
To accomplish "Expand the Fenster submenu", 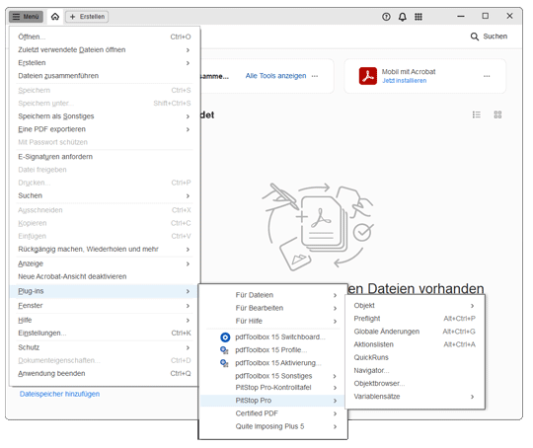I will click(x=104, y=305).
